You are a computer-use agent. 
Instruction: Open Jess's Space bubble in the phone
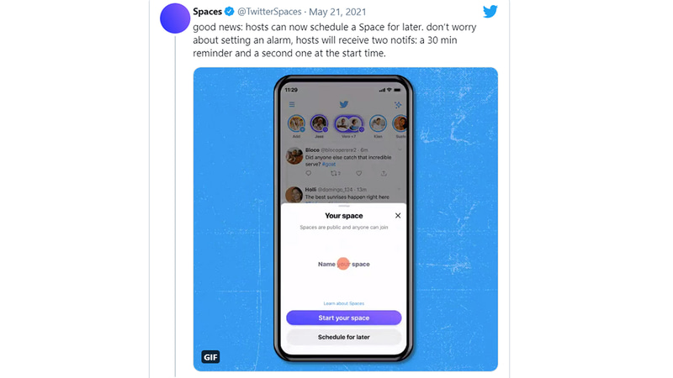point(320,124)
